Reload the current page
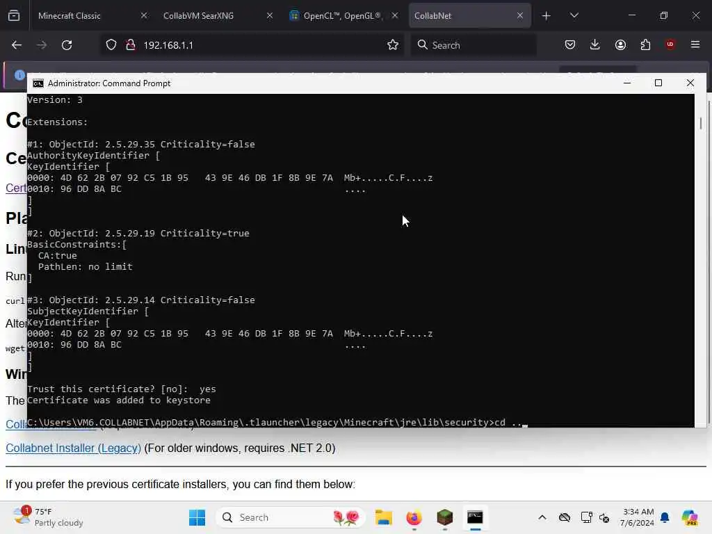The image size is (712, 534). tap(67, 45)
